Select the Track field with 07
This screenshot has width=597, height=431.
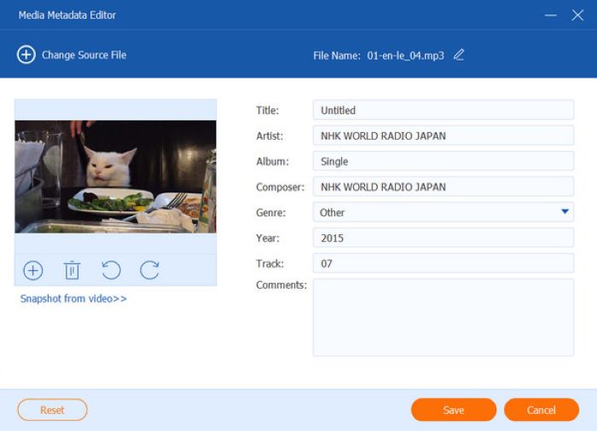pos(443,263)
